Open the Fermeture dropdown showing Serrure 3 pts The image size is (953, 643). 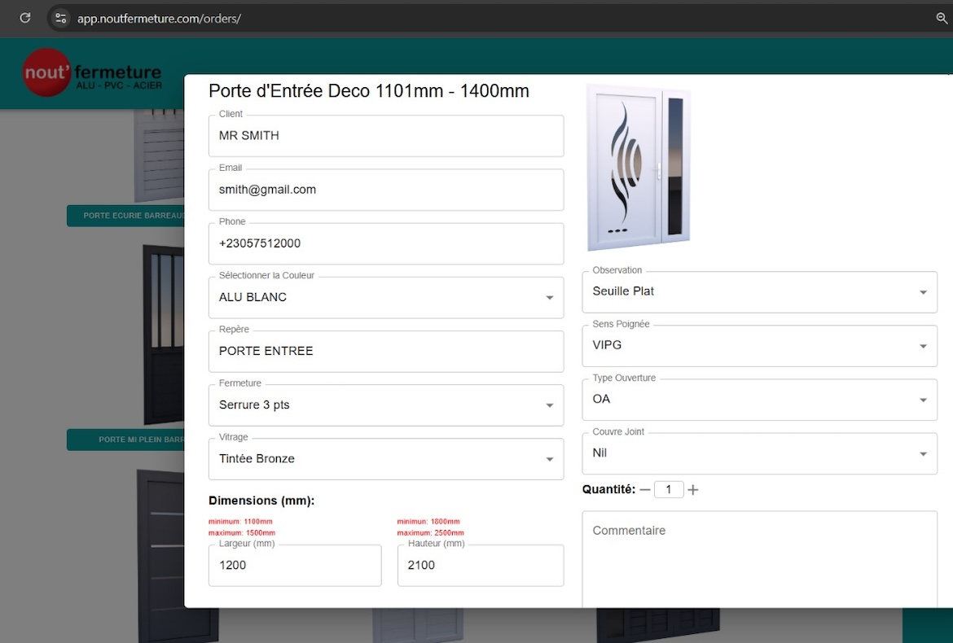pyautogui.click(x=549, y=405)
